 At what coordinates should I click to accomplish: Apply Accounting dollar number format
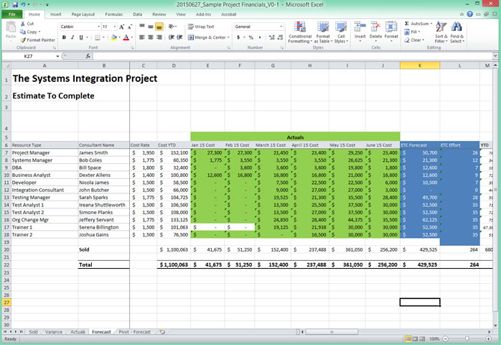tap(238, 37)
